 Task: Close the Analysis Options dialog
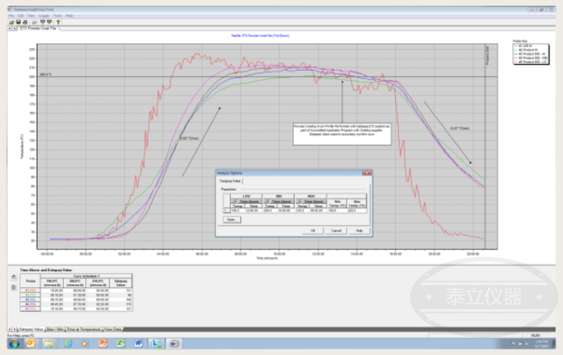(368, 173)
